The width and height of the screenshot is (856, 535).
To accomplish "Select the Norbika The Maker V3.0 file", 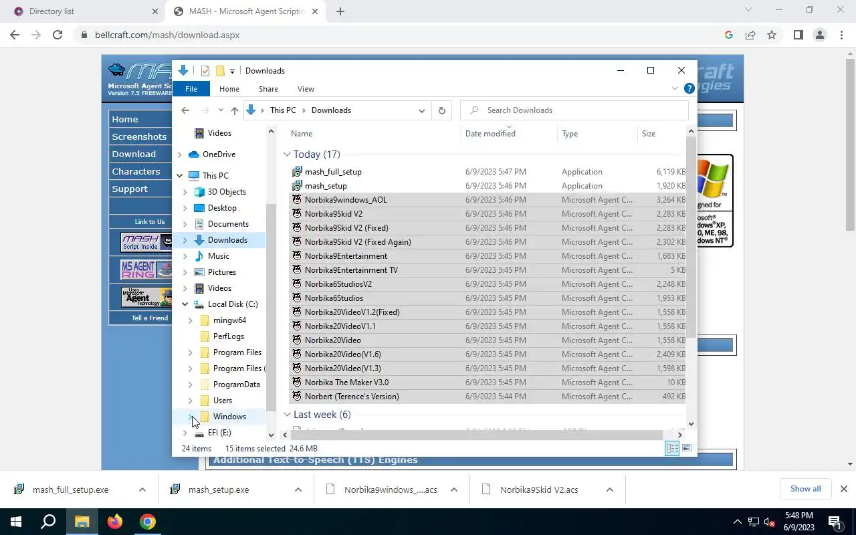I will (488, 383).
